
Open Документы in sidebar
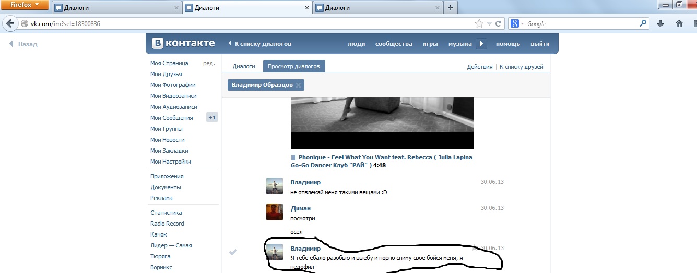[x=166, y=187]
